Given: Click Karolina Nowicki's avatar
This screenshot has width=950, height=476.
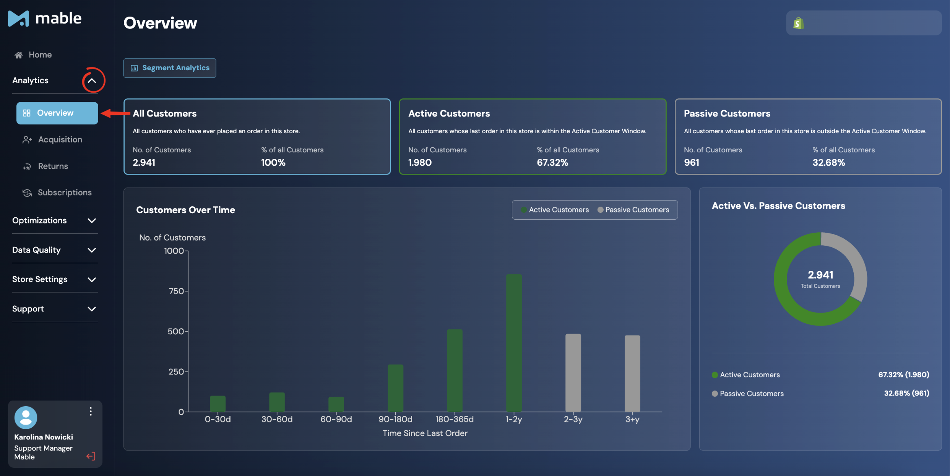Looking at the screenshot, I should 26,418.
